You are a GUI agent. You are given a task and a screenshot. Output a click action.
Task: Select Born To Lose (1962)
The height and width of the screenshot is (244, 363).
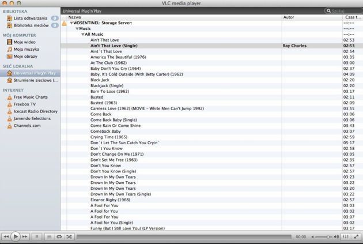109,91
